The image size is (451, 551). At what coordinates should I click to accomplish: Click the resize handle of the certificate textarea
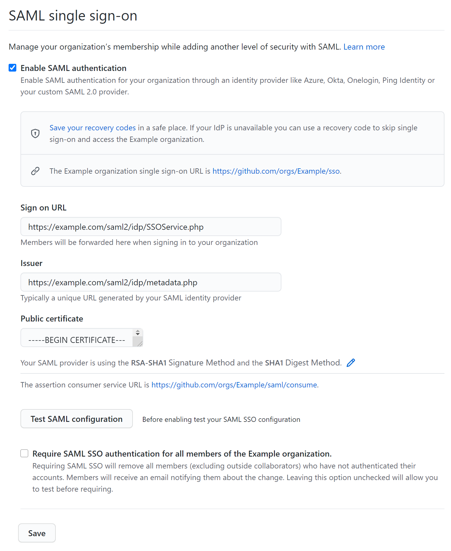(140, 344)
